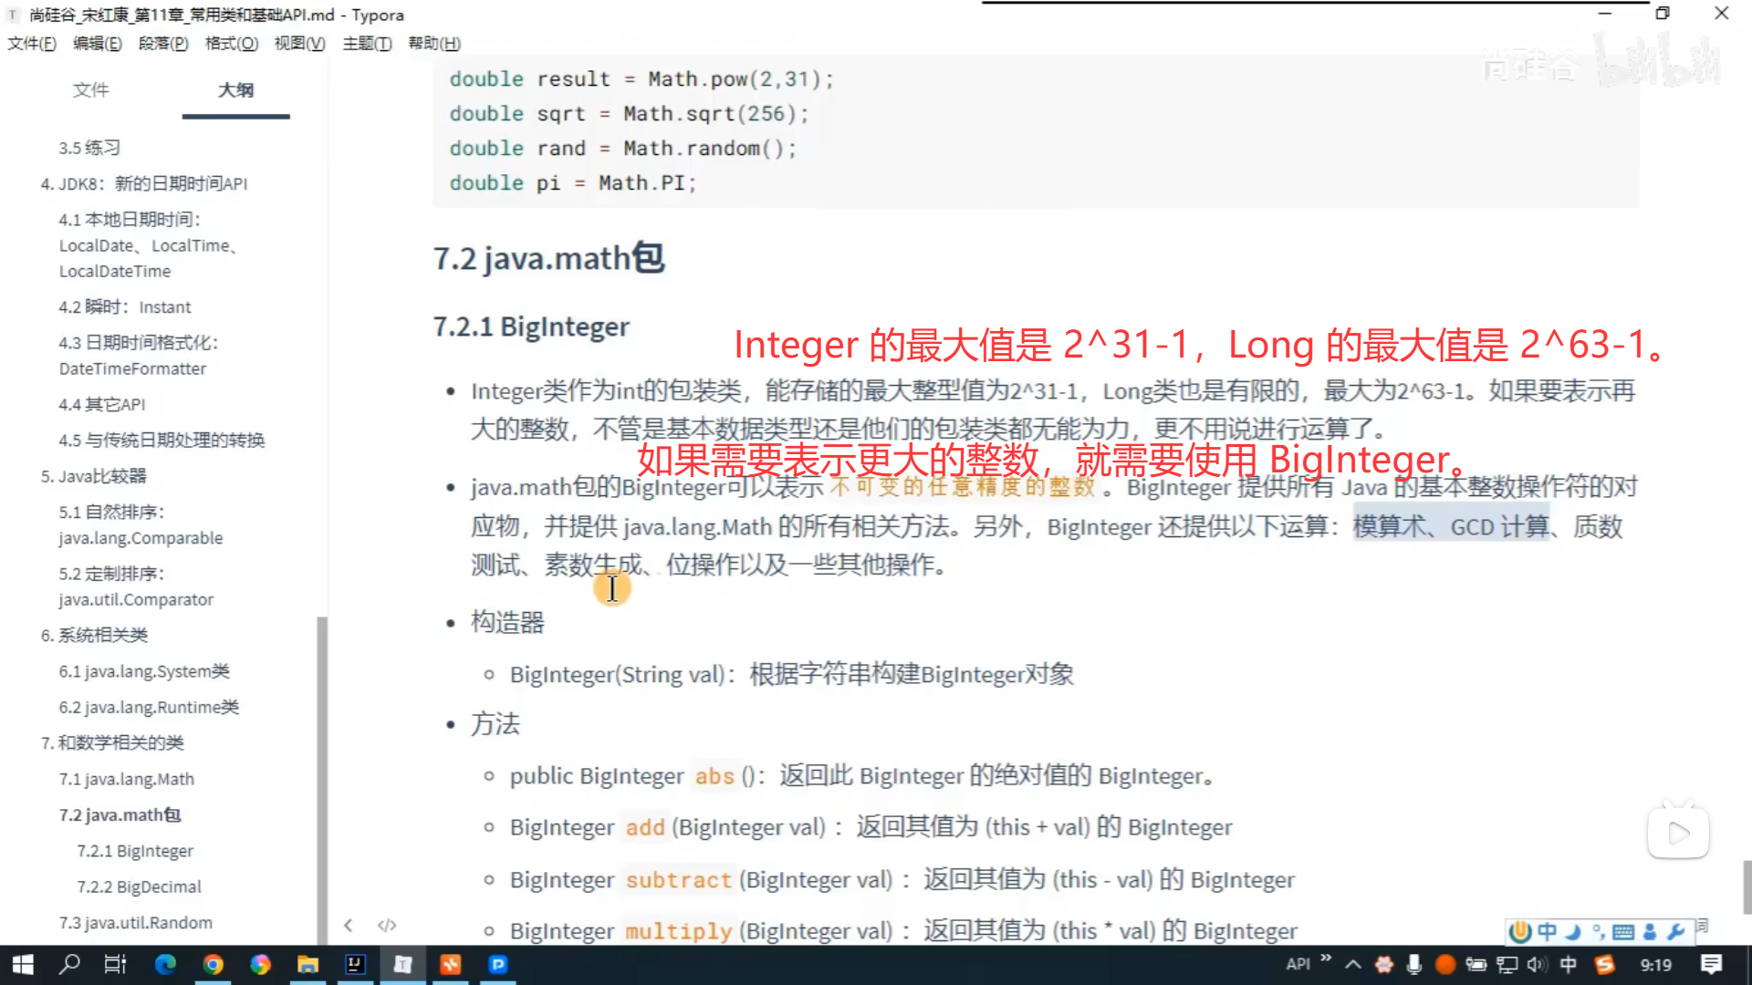This screenshot has width=1752, height=985.
Task: Expand the taskbar toolbar overflow chevron
Action: (1326, 959)
